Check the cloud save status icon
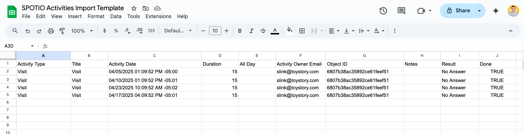The height and width of the screenshot is (134, 524). [157, 8]
